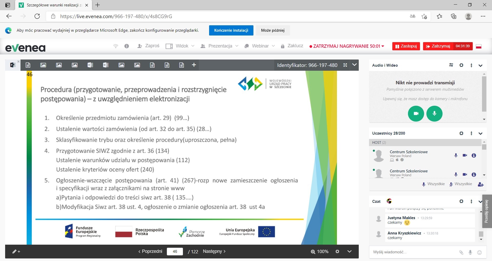Attach a file in chat
Viewport: 492px width, 261px height.
point(461,252)
